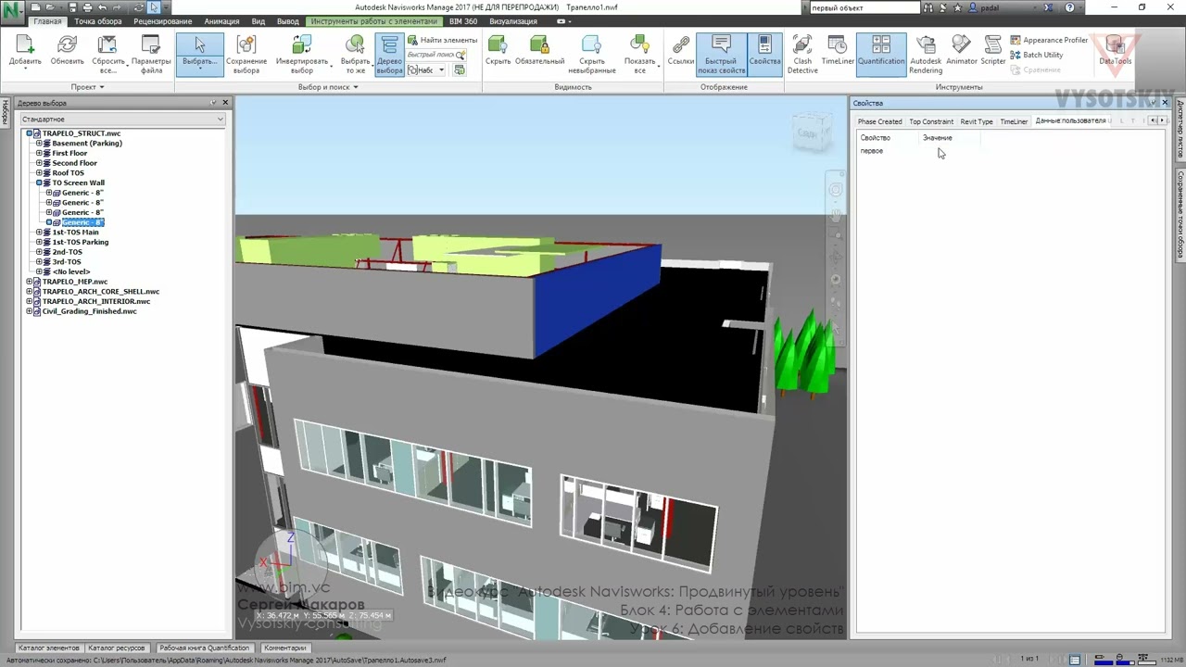Viewport: 1186px width, 667px height.
Task: Switch to the Phase Created properties tab
Action: click(879, 121)
